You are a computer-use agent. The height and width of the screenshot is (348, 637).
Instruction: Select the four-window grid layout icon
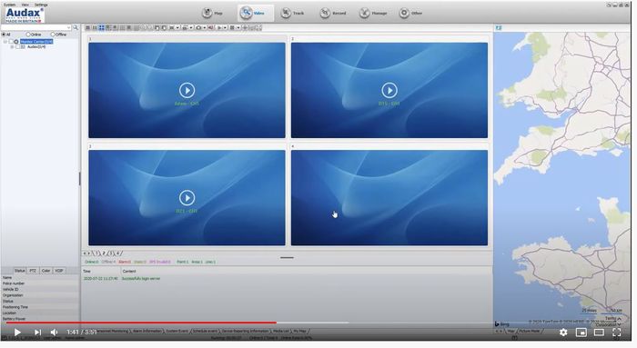[102, 27]
